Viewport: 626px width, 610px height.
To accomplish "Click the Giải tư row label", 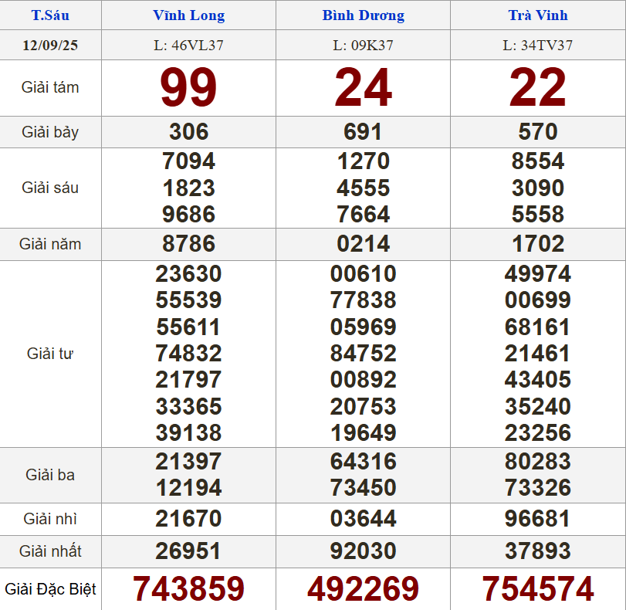I will (x=50, y=354).
